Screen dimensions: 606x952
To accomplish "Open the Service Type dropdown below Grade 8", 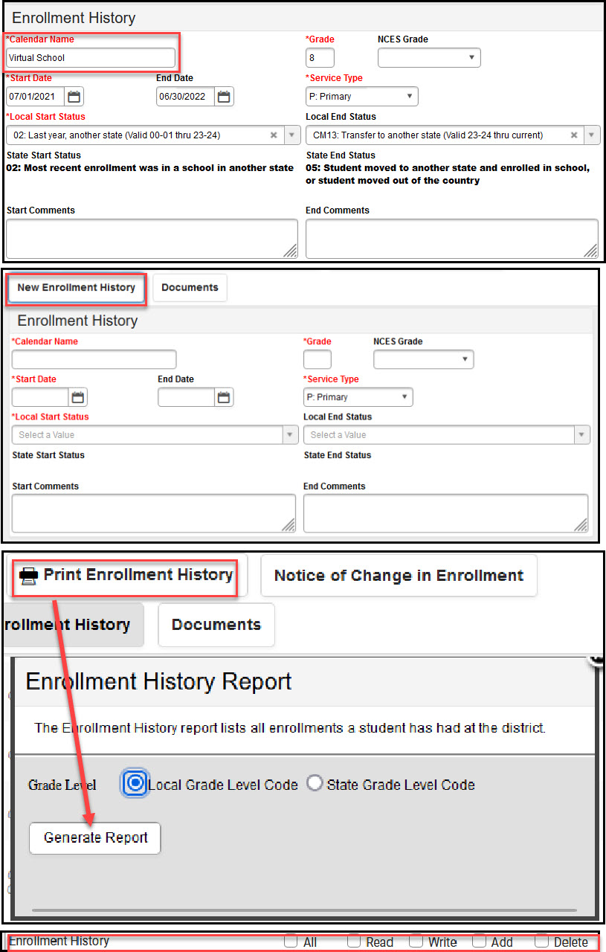I will (x=362, y=97).
